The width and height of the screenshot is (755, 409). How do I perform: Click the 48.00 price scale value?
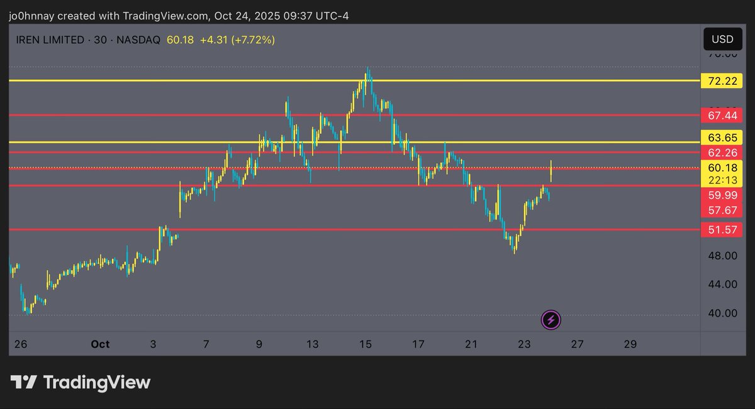pyautogui.click(x=722, y=256)
